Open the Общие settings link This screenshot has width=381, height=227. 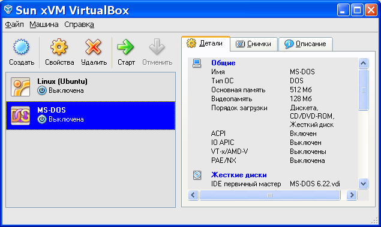223,63
